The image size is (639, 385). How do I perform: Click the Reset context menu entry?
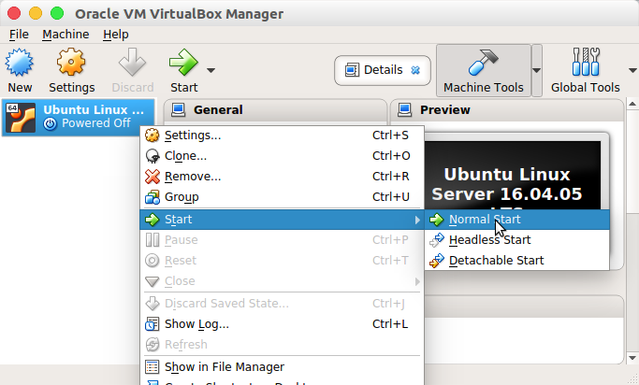(x=282, y=261)
